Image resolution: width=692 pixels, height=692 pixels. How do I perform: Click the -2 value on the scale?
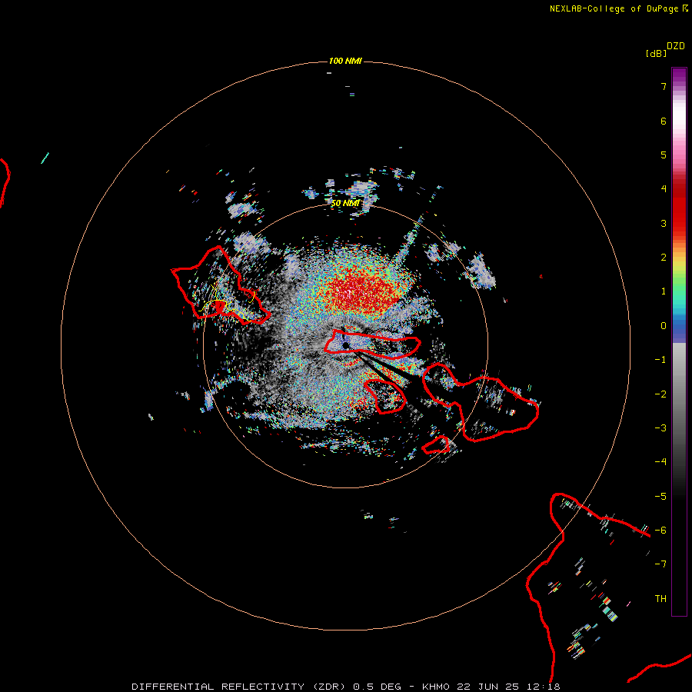(x=660, y=394)
